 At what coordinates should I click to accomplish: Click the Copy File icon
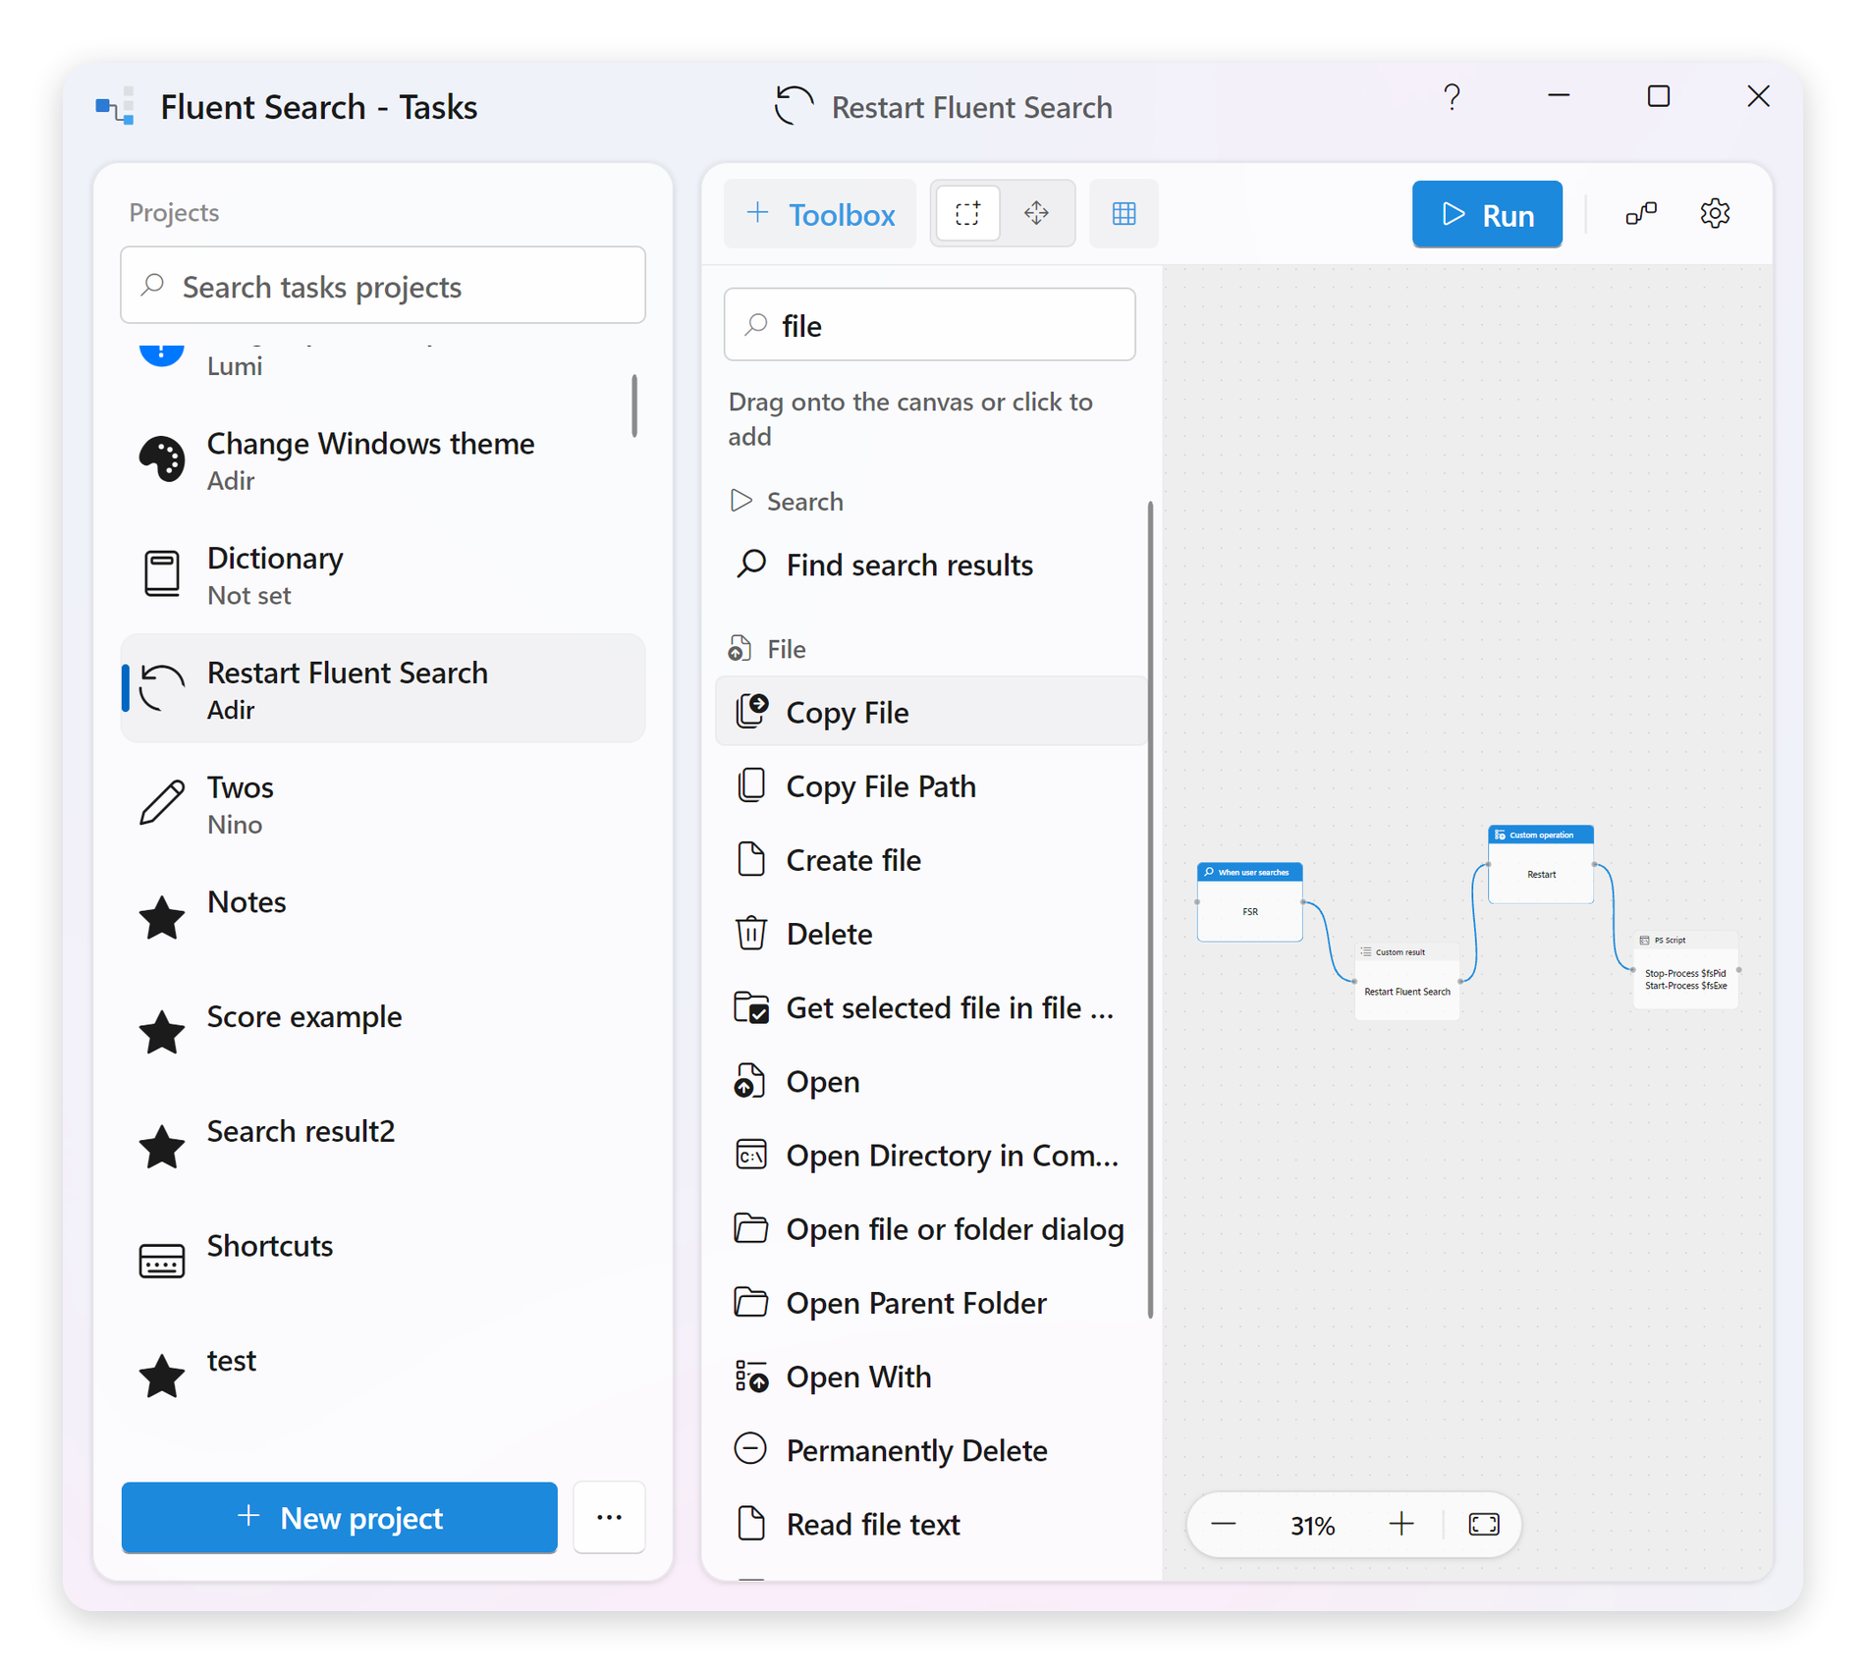pyautogui.click(x=751, y=711)
